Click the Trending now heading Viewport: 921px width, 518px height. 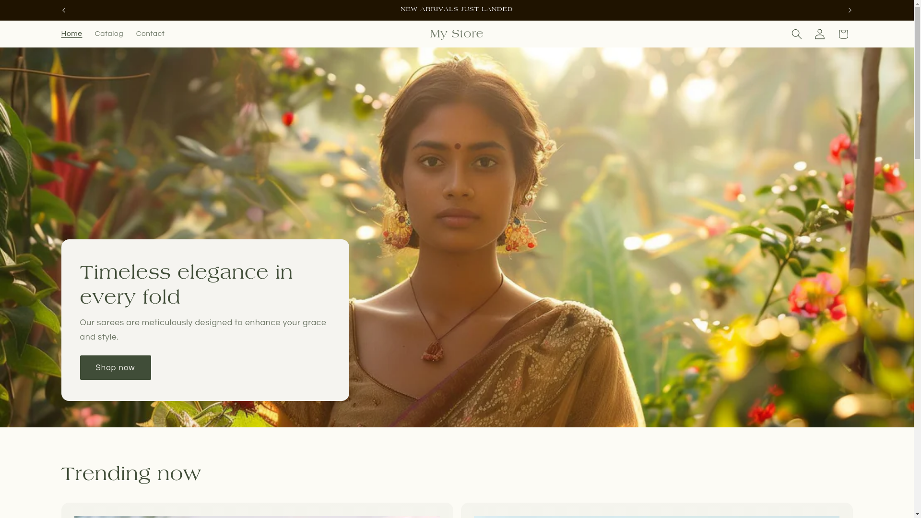pos(131,474)
